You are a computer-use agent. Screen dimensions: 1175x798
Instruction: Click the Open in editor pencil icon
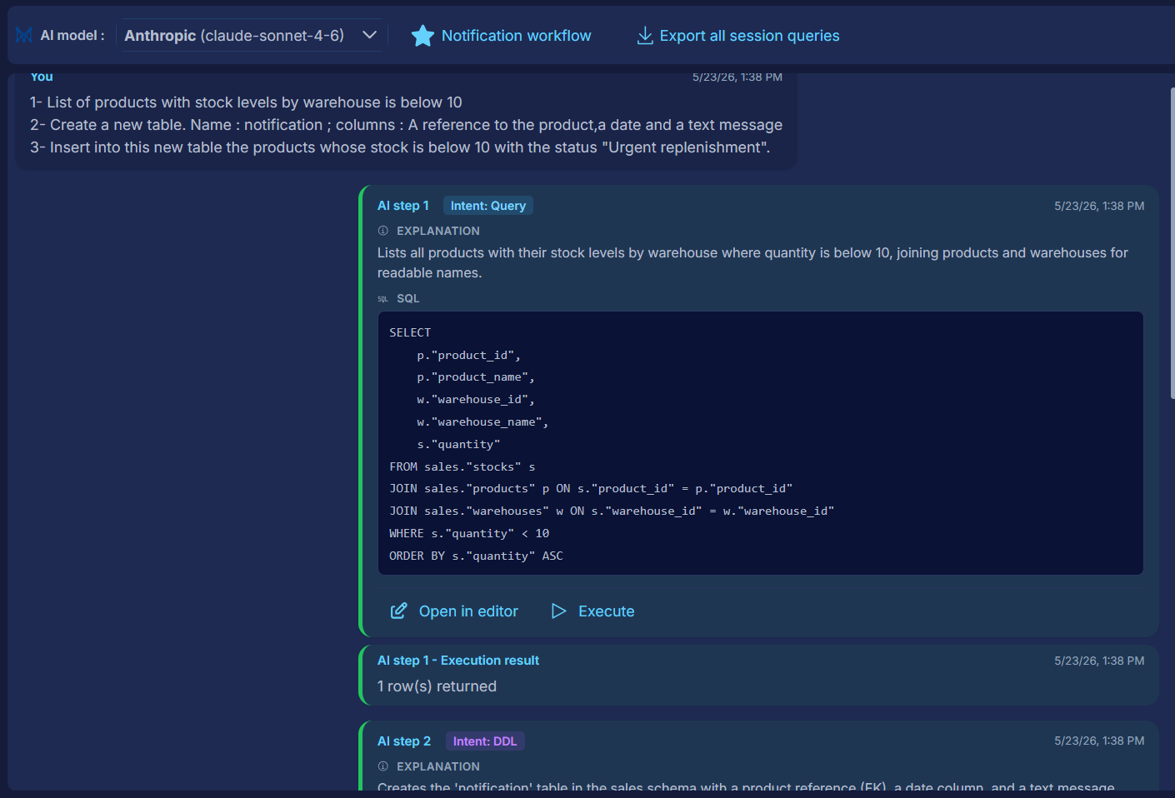coord(399,611)
